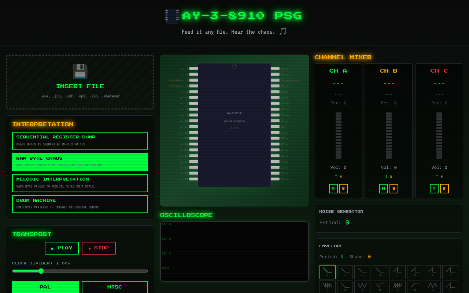Click the clock divider slider handle
The width and height of the screenshot is (469, 293).
click(41, 271)
